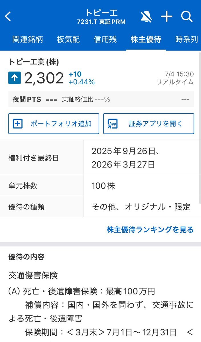Tap the トピーエ header title
Image resolution: width=201 pixels, height=342 pixels.
point(101,13)
